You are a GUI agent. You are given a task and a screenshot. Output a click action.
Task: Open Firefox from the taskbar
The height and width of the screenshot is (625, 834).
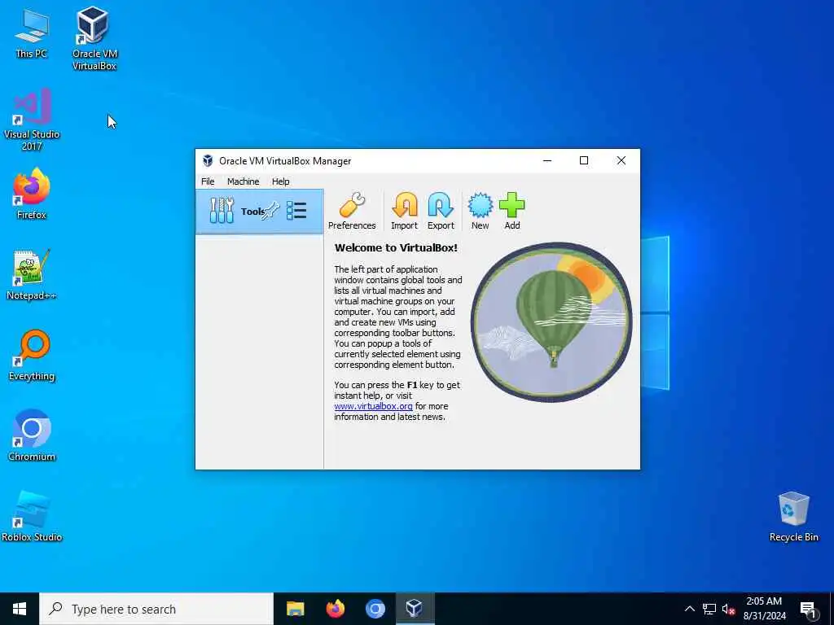click(335, 609)
